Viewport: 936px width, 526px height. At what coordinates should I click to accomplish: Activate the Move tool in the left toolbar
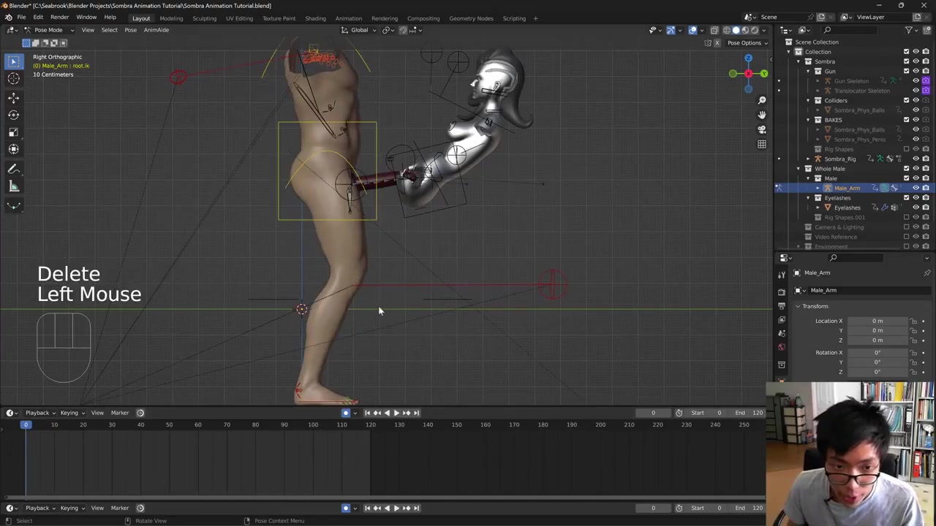coord(13,98)
